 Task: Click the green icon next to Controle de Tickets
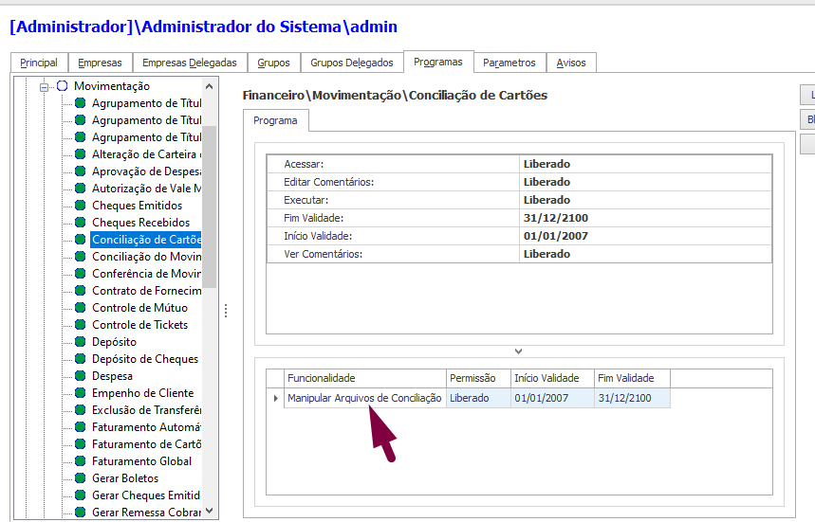point(81,325)
